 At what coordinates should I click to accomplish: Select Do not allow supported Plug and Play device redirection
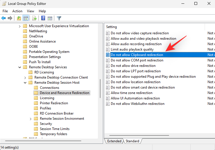[x=153, y=77]
